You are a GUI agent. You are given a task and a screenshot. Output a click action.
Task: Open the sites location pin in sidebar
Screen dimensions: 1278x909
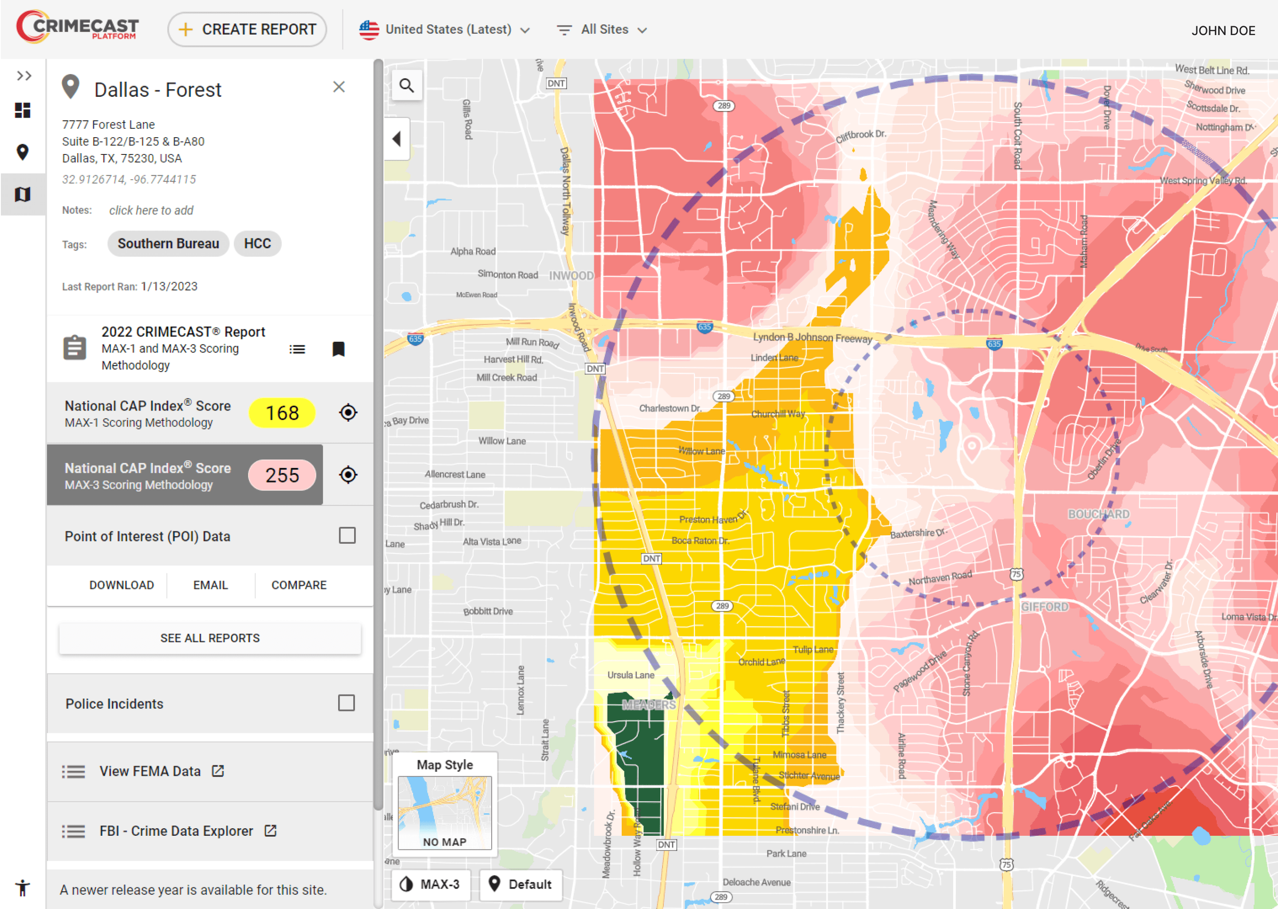[23, 152]
